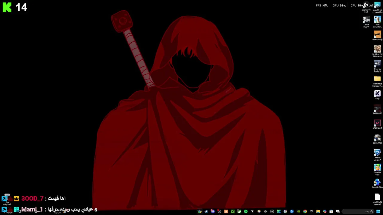Open the Call of Duty desktop shortcut

pyautogui.click(x=366, y=22)
